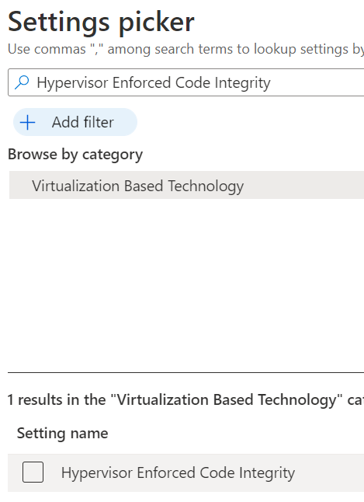364x502 pixels.
Task: Click the word 'Technology' in the category row
Action: pos(206,186)
